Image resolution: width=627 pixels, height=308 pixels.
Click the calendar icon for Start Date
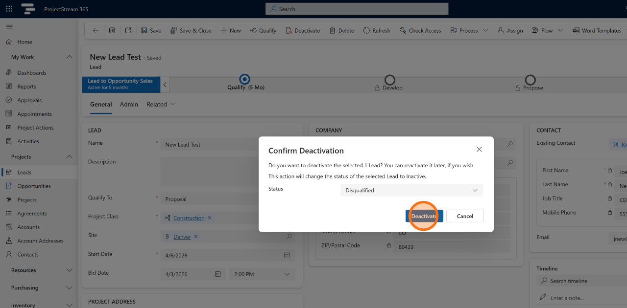pyautogui.click(x=287, y=255)
